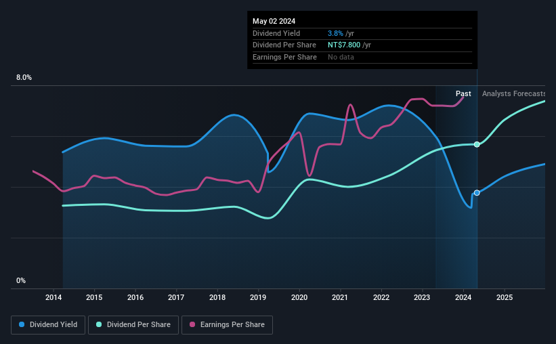The height and width of the screenshot is (344, 556).
Task: Click the 2015 x-axis label
Action: [94, 297]
